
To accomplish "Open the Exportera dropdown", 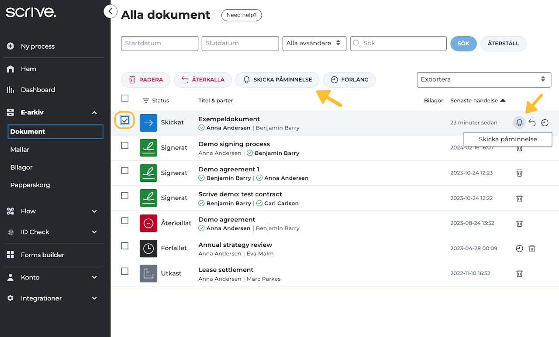I will click(x=484, y=79).
